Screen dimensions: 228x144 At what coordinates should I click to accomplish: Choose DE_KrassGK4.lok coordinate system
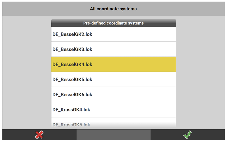(113, 109)
